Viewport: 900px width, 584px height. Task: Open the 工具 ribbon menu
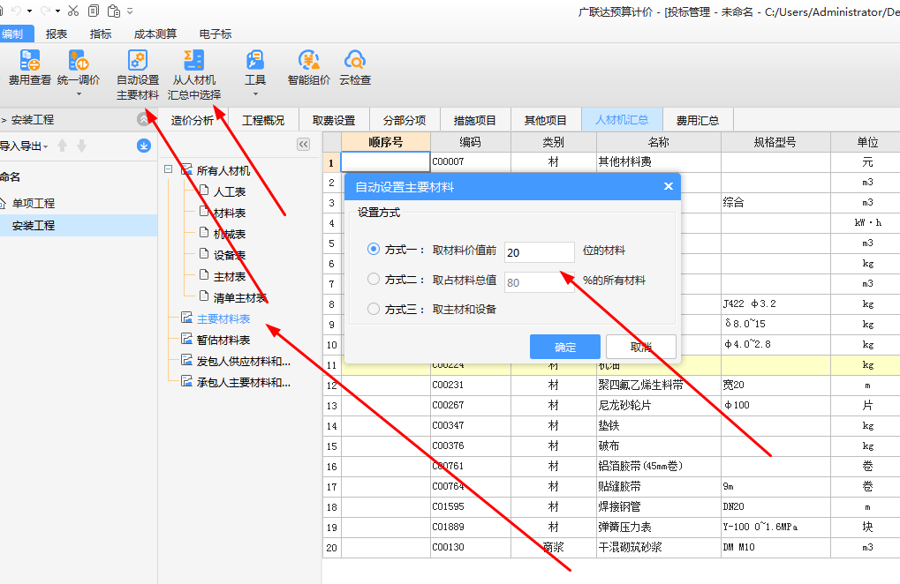[x=255, y=68]
